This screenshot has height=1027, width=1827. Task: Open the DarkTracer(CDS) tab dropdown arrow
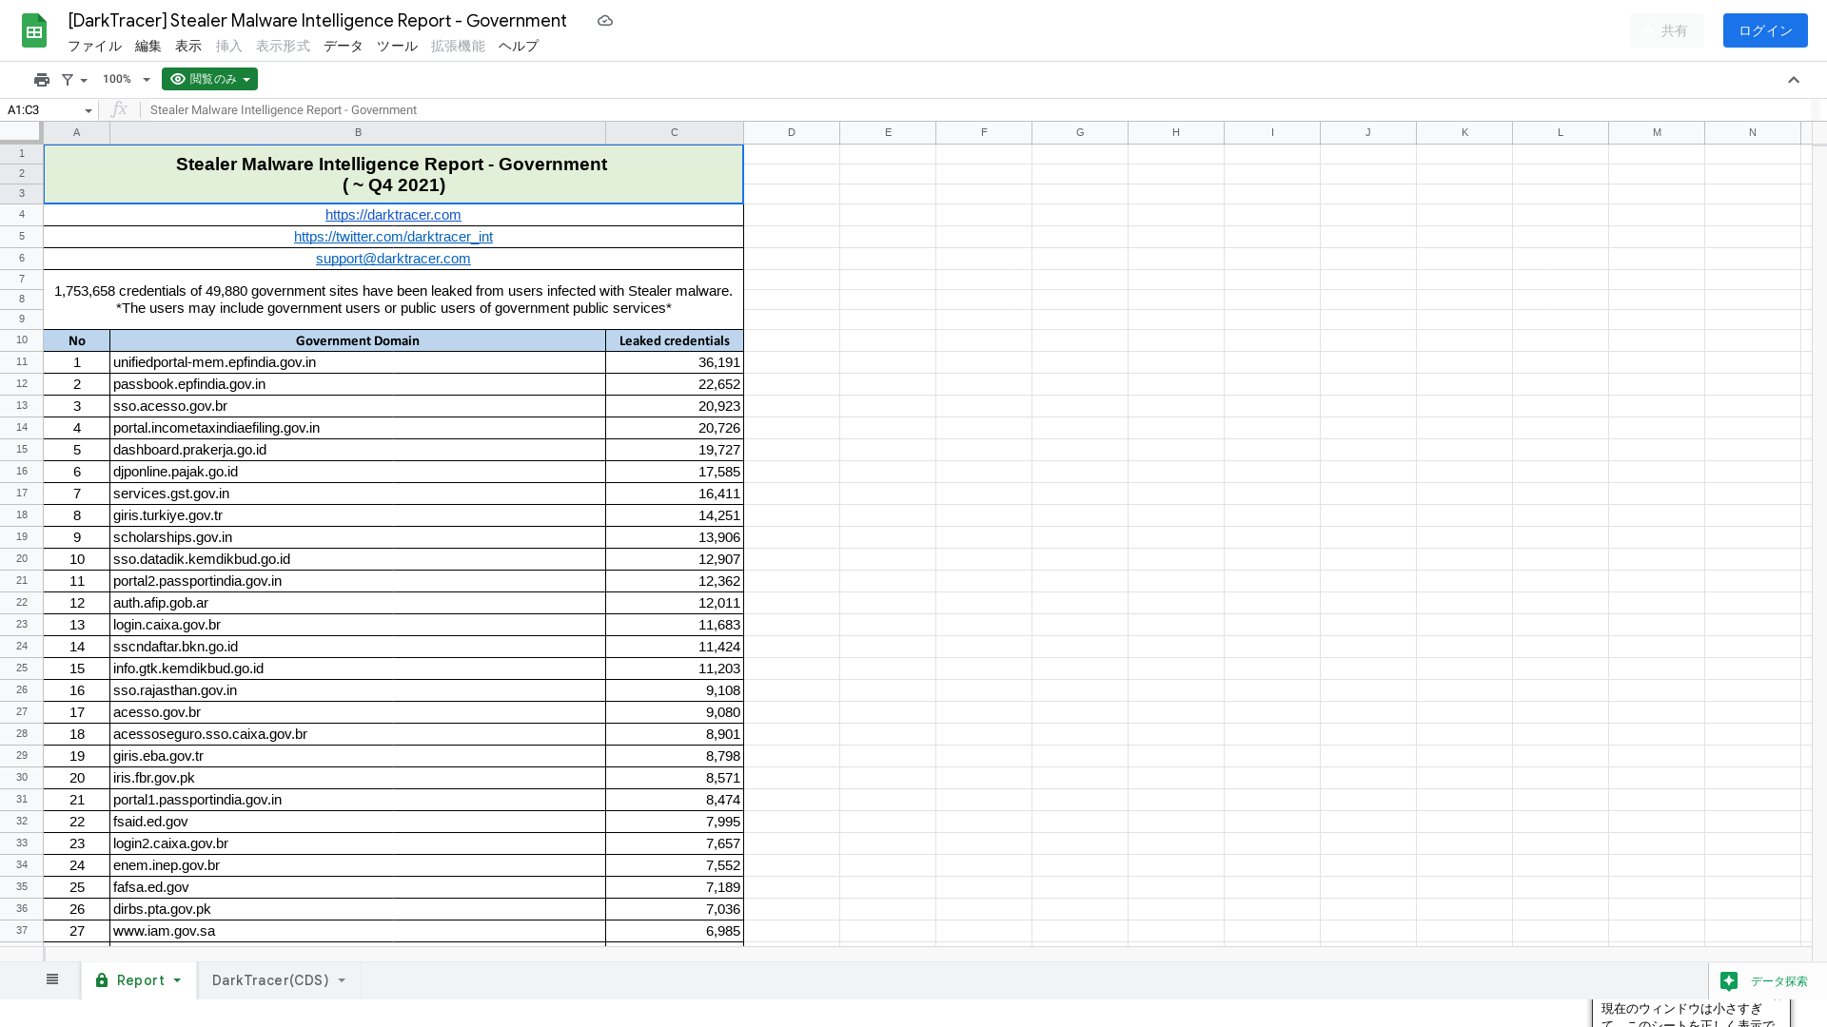point(342,980)
